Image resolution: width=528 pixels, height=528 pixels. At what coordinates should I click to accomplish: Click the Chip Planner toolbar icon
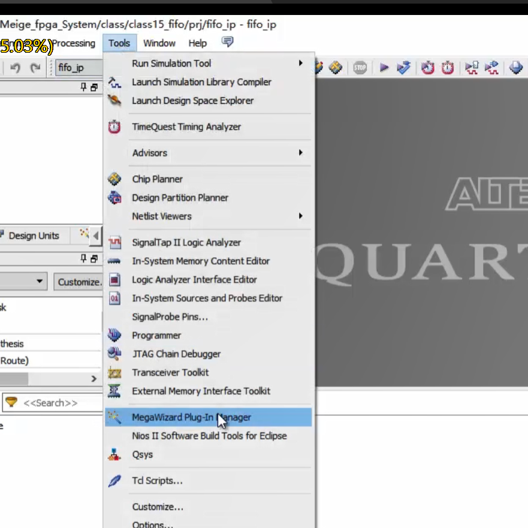coord(336,68)
